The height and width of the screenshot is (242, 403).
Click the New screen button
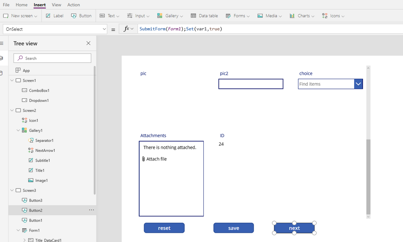tap(20, 16)
